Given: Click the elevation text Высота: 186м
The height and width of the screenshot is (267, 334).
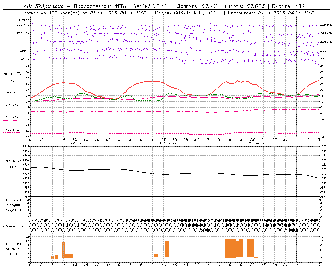Looking at the screenshot, I should [x=290, y=6].
